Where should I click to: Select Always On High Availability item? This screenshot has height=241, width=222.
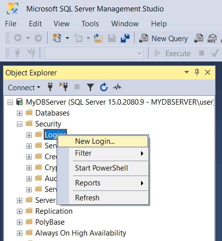click(x=81, y=233)
